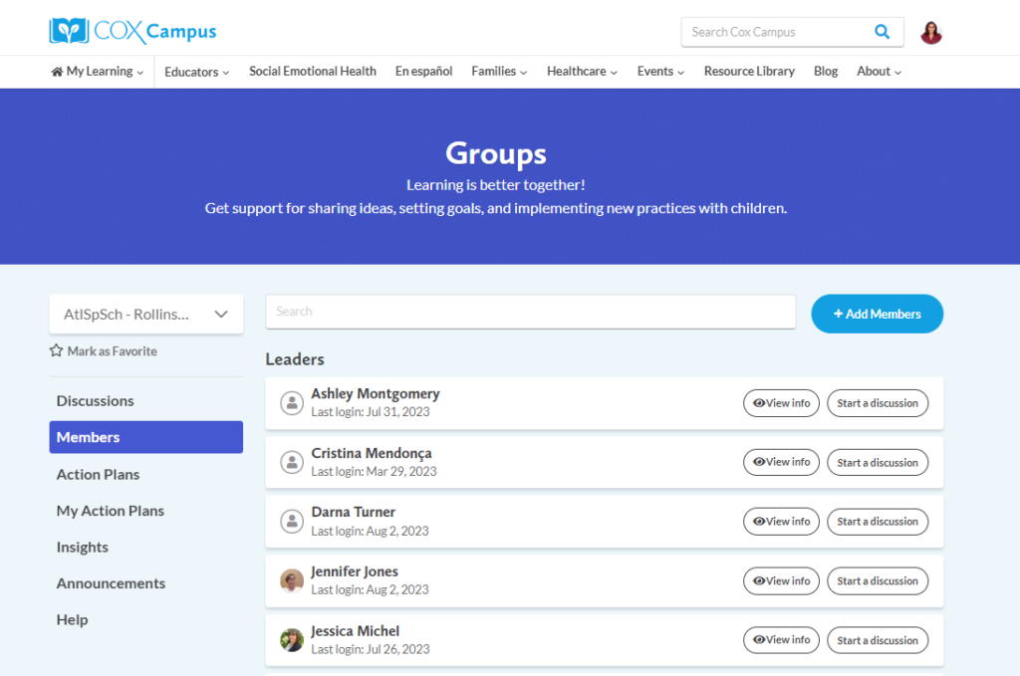Select the Members sidebar tab
Viewport: 1020px width, 676px height.
pos(145,437)
